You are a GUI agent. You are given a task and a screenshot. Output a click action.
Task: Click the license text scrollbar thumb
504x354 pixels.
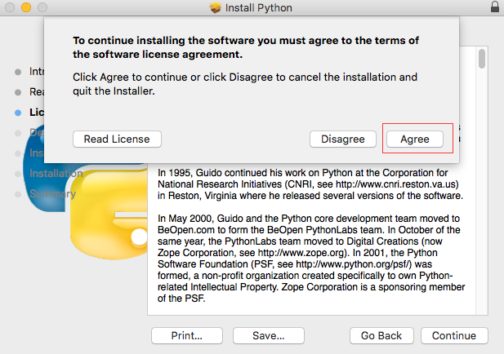click(481, 59)
